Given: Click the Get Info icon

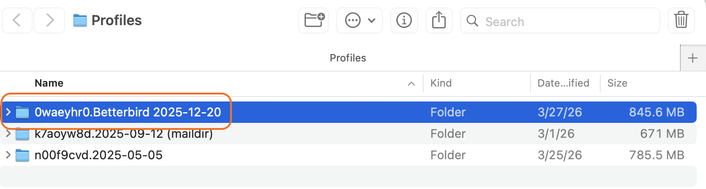Looking at the screenshot, I should [x=404, y=20].
